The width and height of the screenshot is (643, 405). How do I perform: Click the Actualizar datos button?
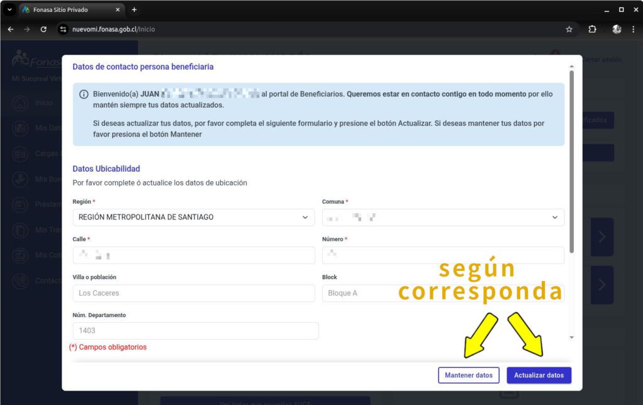(539, 375)
